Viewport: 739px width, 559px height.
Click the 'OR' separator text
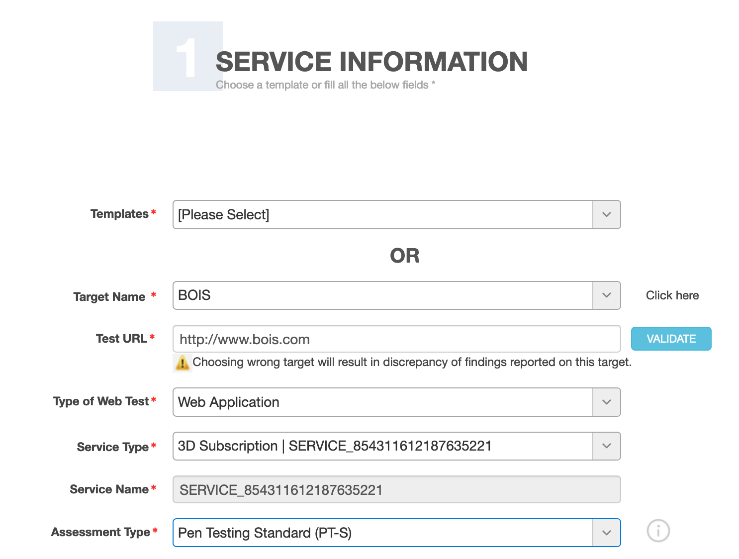coord(405,256)
